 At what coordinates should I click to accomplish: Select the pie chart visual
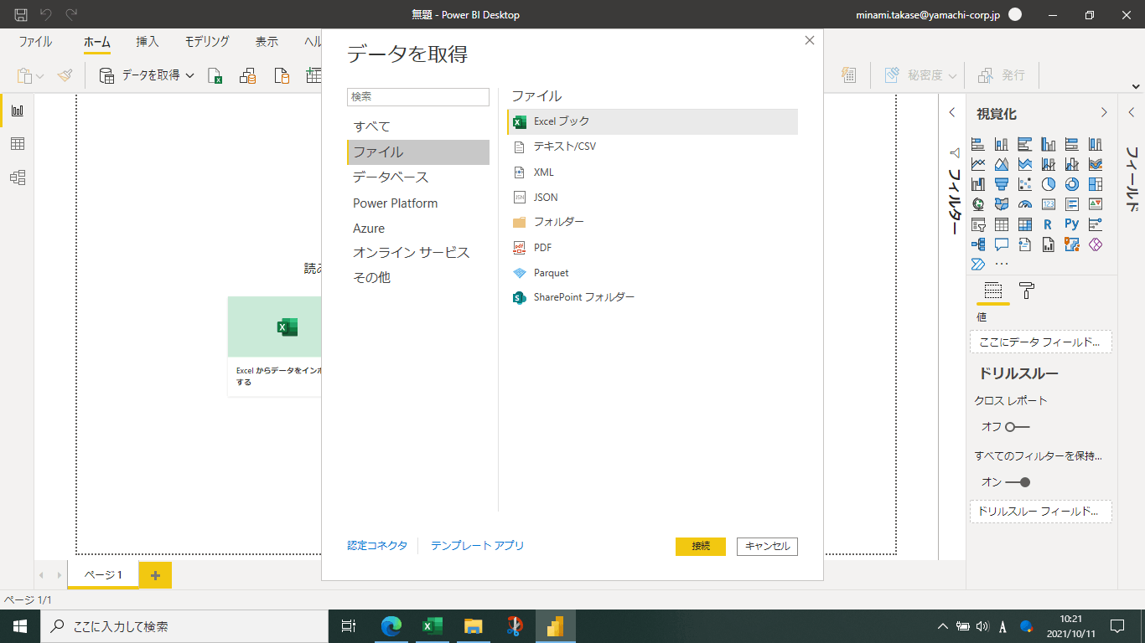click(x=1049, y=184)
